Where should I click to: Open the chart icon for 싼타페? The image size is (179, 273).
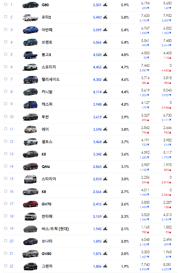tap(105, 216)
